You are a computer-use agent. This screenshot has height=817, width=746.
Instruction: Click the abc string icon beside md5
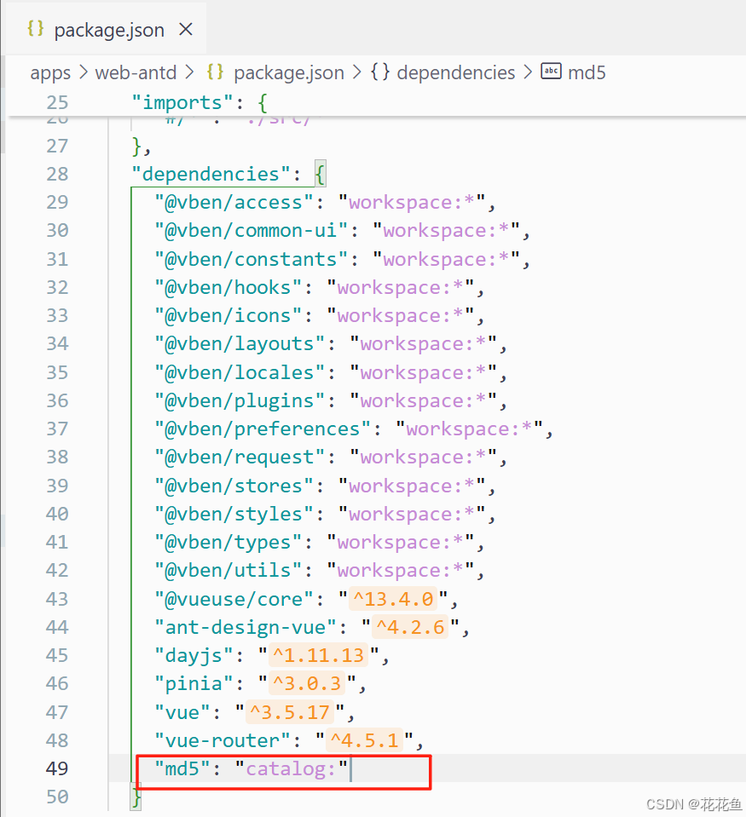(551, 71)
